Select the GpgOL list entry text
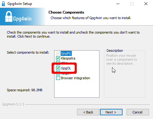 pos(66,68)
